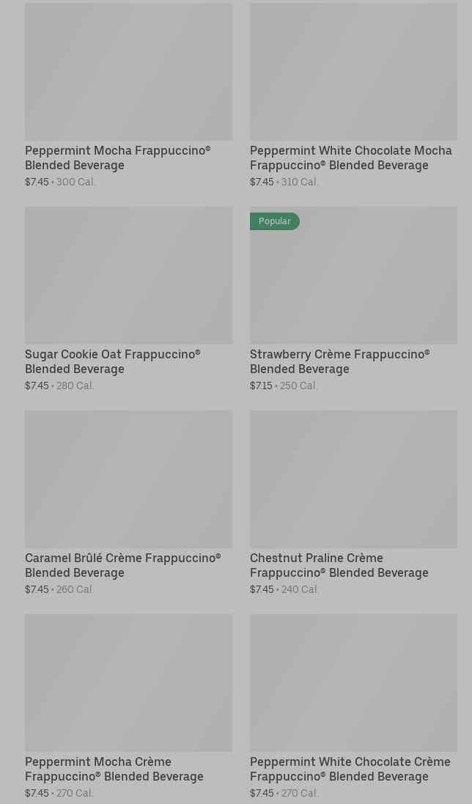This screenshot has height=804, width=472.
Task: Open the Peppermint White Chocolate Mocha Frappuccino image
Action: click(353, 71)
